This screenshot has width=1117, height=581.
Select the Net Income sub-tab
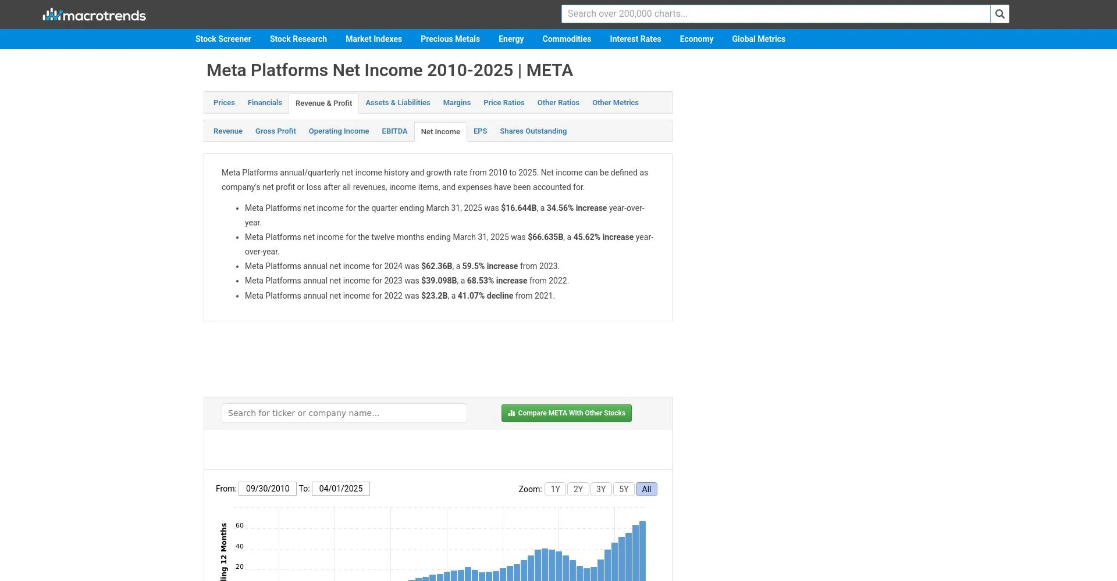(x=440, y=132)
